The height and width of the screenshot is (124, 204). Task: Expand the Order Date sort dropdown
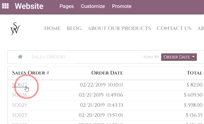click(x=179, y=57)
